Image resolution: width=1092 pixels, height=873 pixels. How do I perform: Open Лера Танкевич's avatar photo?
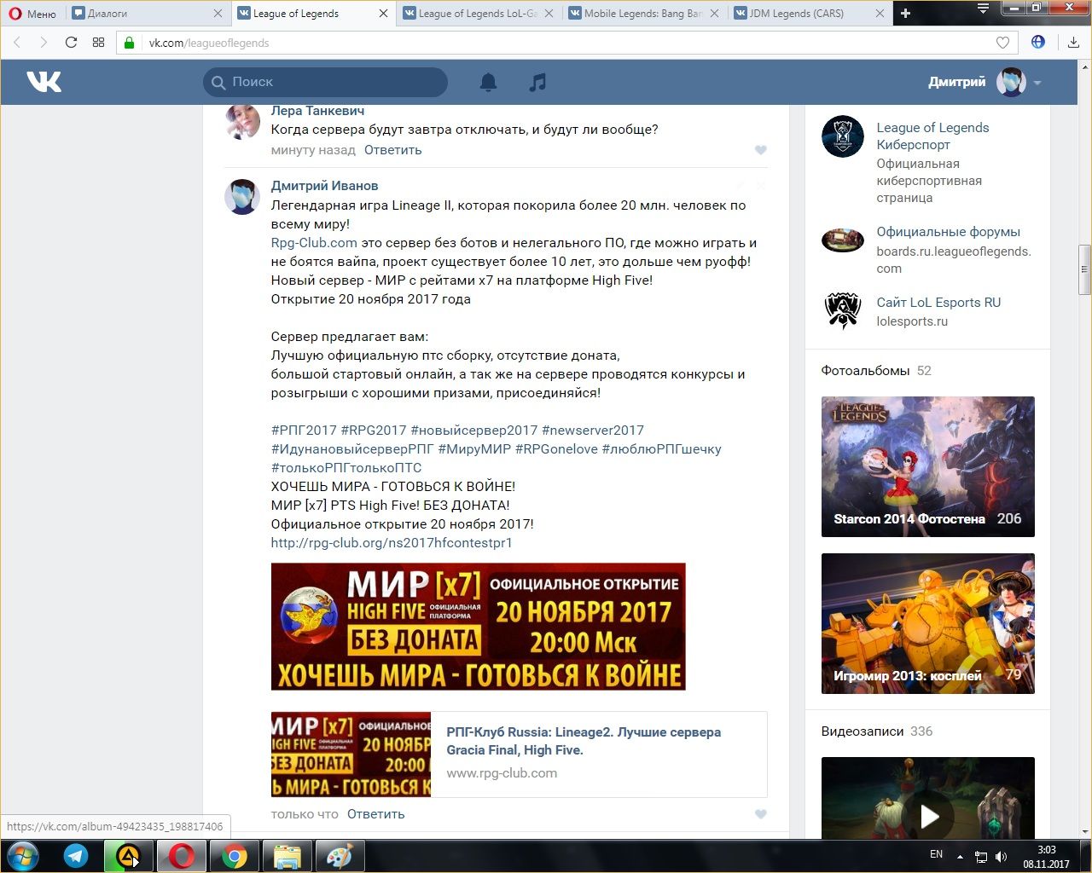tap(242, 121)
